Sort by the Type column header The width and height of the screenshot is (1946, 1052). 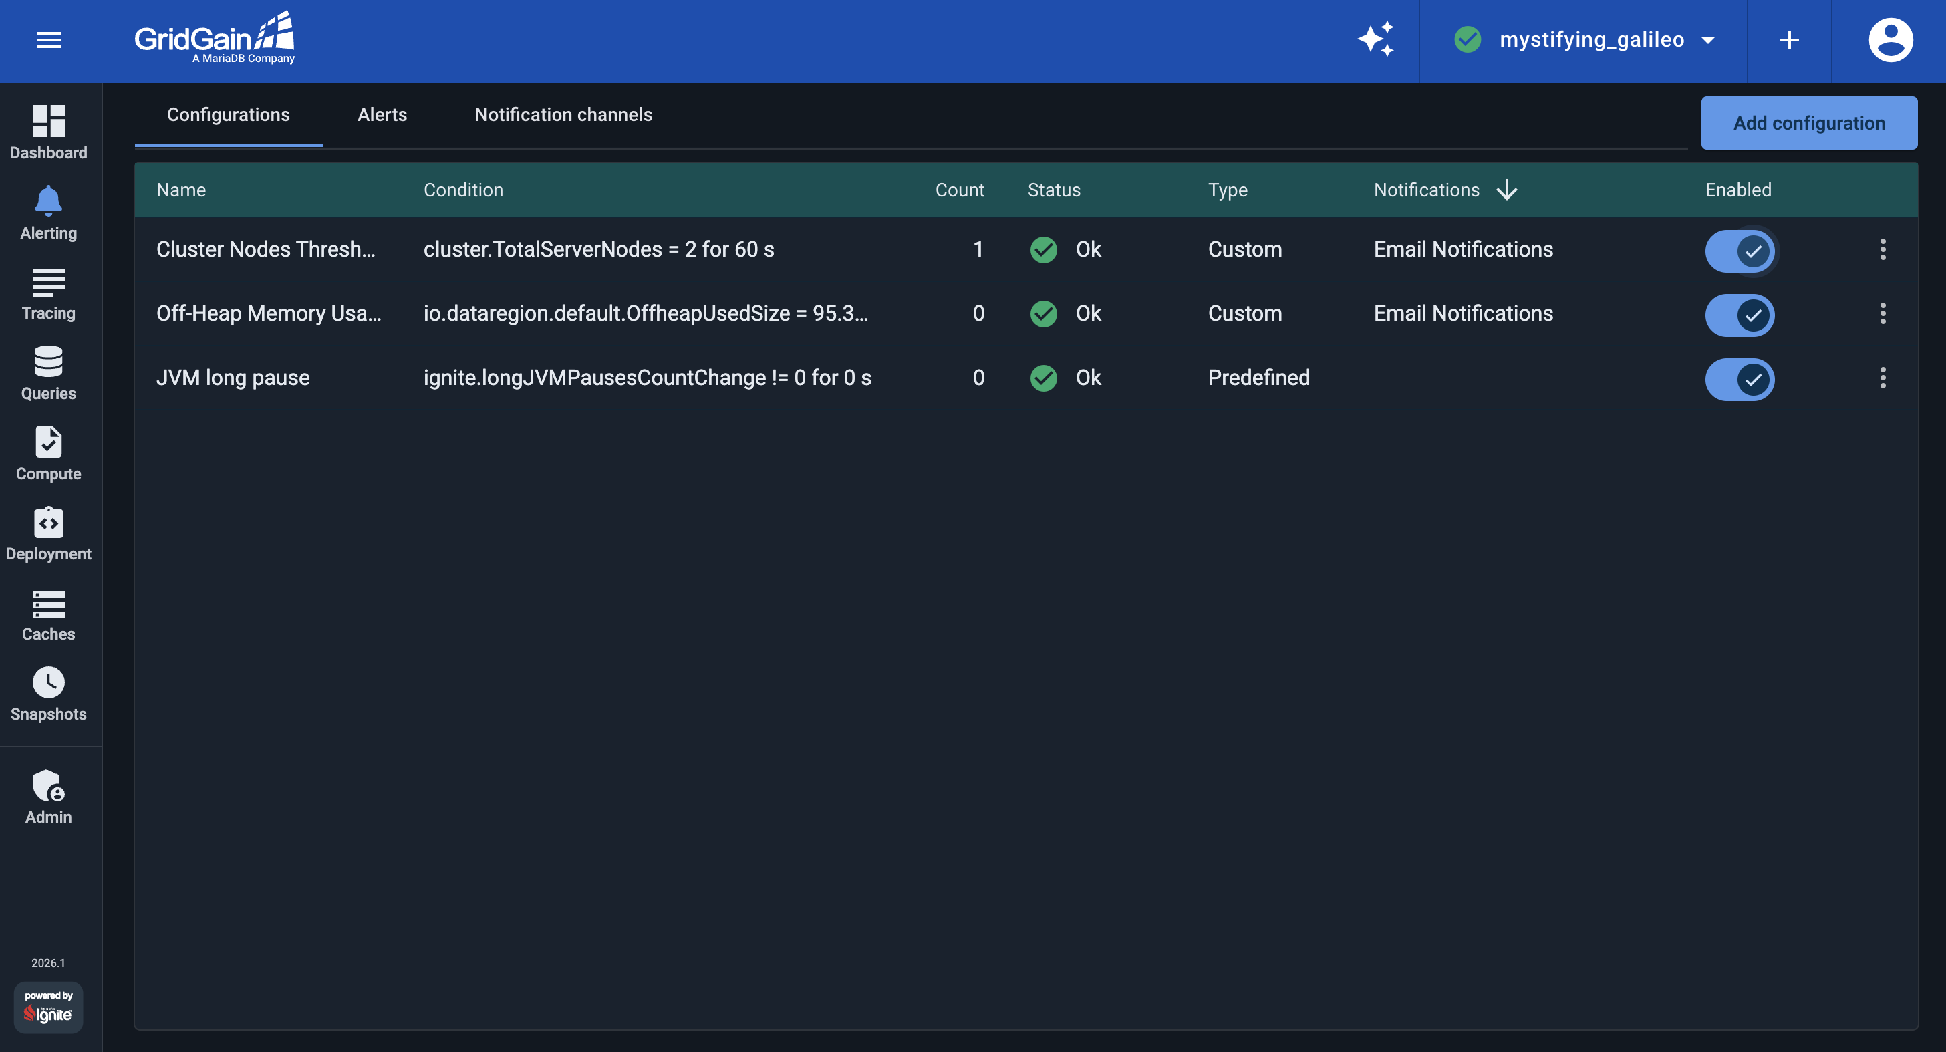click(1228, 190)
